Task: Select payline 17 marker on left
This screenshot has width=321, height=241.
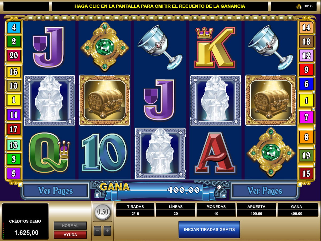Action: click(x=14, y=129)
